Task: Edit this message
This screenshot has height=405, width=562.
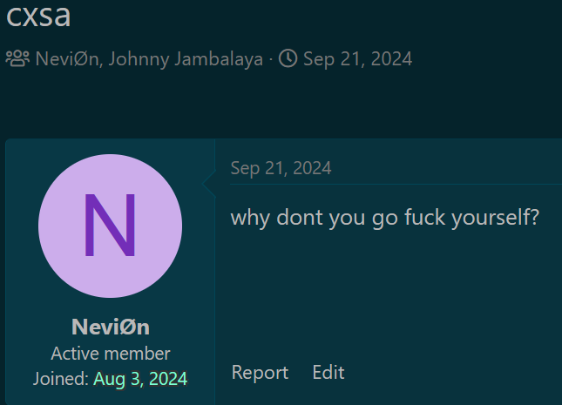Action: click(x=328, y=373)
